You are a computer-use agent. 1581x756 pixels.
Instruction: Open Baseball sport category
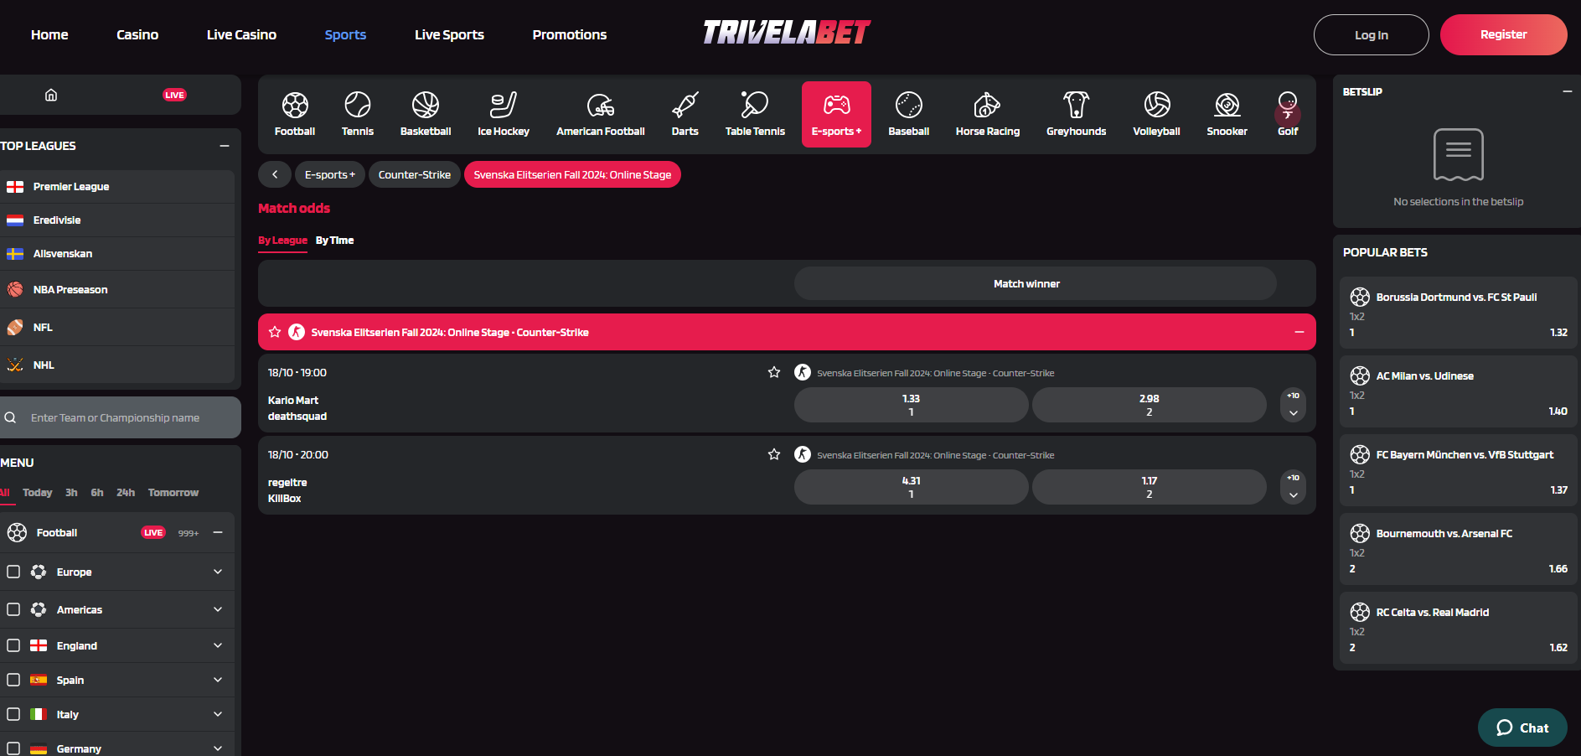(x=909, y=114)
